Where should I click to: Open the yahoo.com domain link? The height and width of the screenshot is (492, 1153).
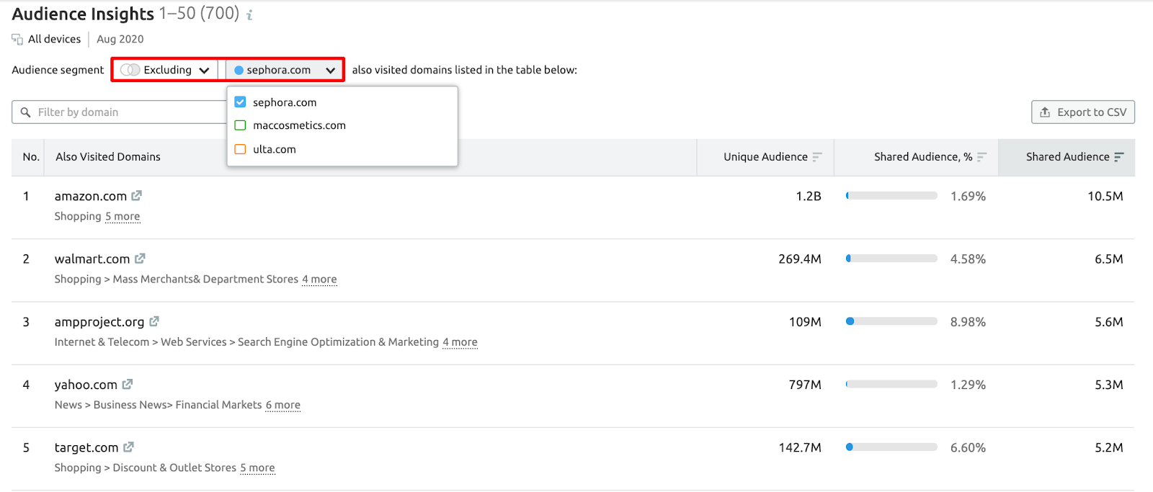[86, 385]
